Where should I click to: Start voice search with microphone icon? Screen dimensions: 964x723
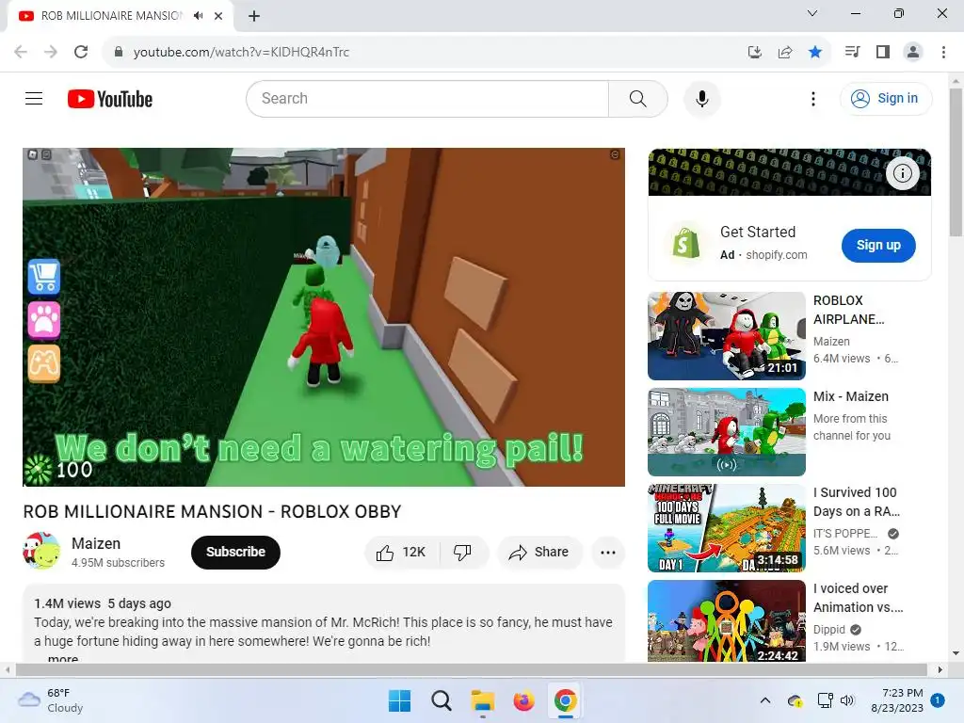tap(701, 98)
